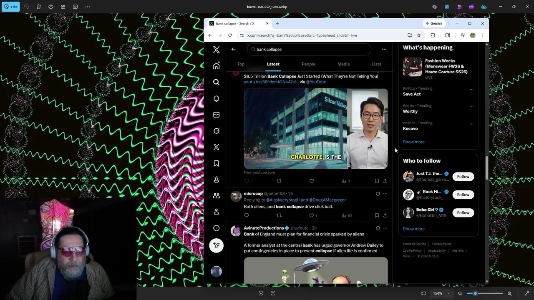Open Explore search icon in X sidebar
The width and height of the screenshot is (534, 300).
216,82
